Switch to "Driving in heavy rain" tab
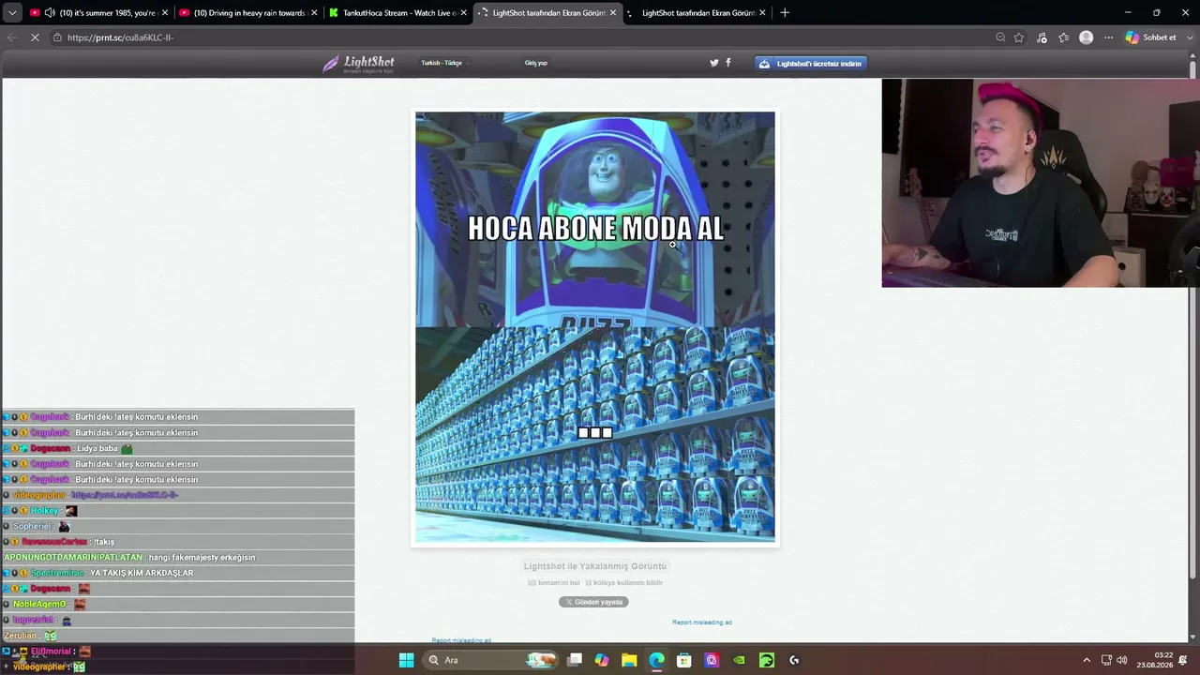The height and width of the screenshot is (675, 1200). pos(247,12)
